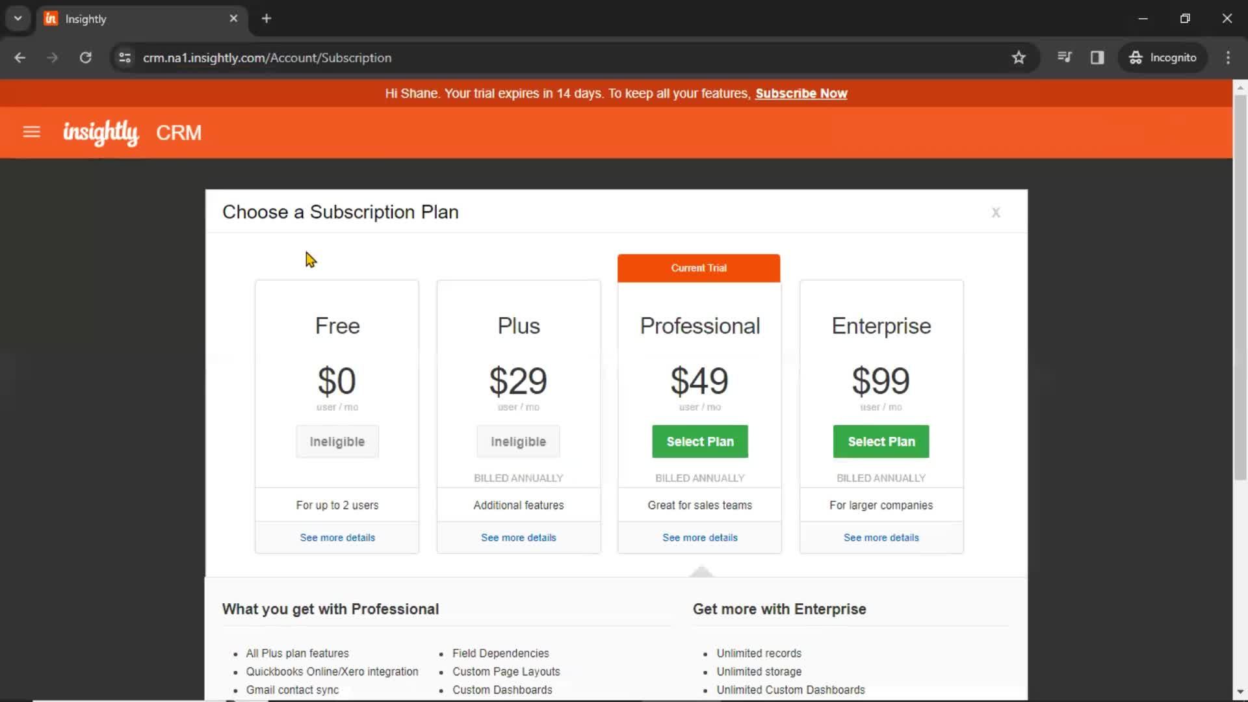This screenshot has height=702, width=1248.
Task: Click the browser bookmark star icon
Action: [1019, 57]
